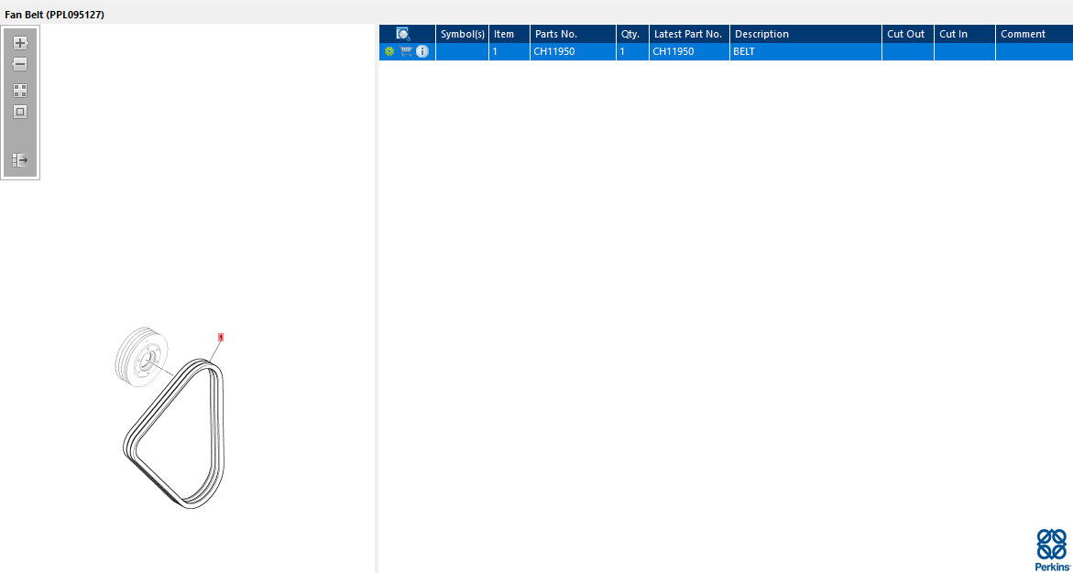
Task: Zoom out of the diagram with minus icon
Action: (20, 64)
